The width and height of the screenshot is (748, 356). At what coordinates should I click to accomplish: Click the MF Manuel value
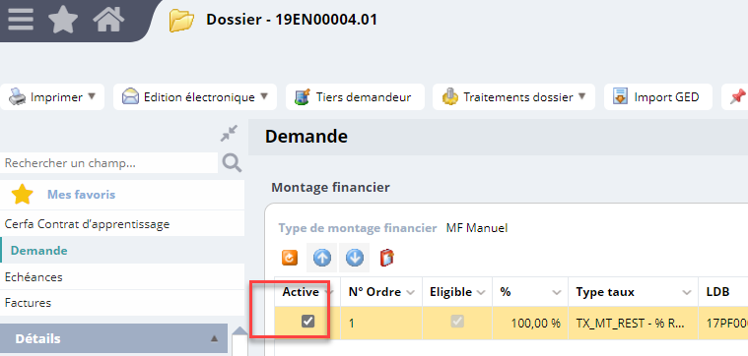pos(477,228)
